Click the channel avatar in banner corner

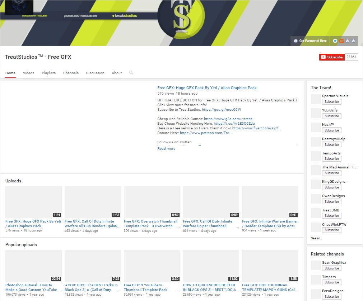click(19, 8)
